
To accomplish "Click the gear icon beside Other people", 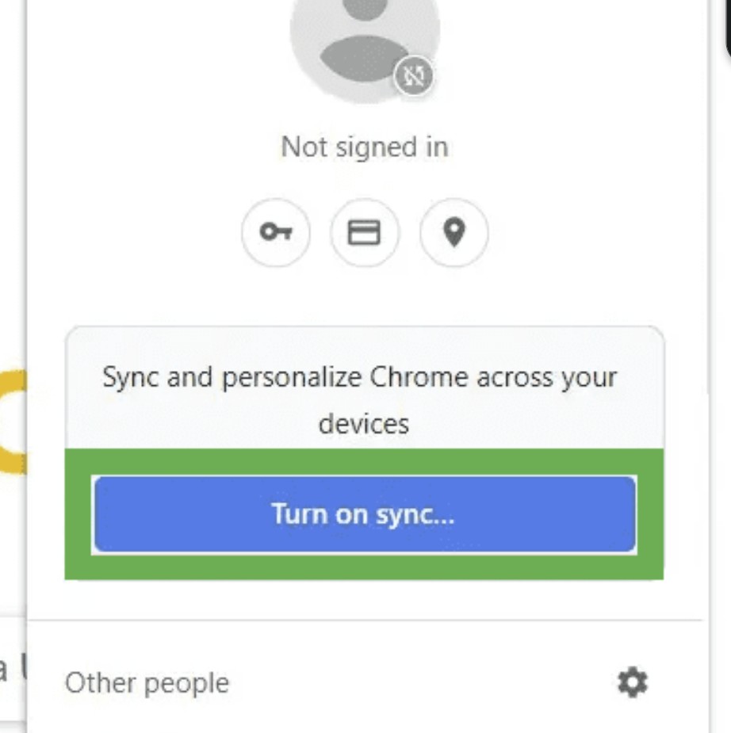I will [x=632, y=682].
